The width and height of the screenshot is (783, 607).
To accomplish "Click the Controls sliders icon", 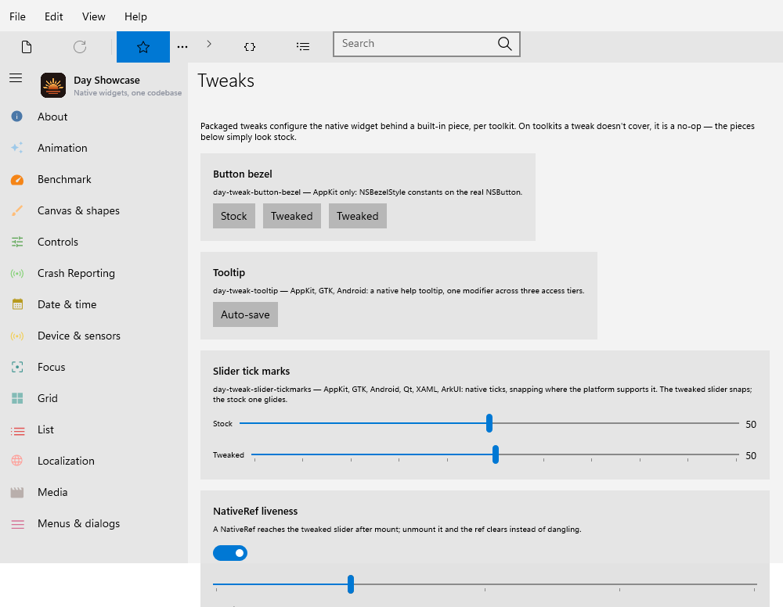I will [x=17, y=242].
